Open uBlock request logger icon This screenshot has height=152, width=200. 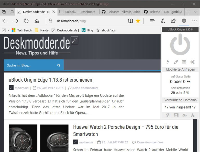184,62
